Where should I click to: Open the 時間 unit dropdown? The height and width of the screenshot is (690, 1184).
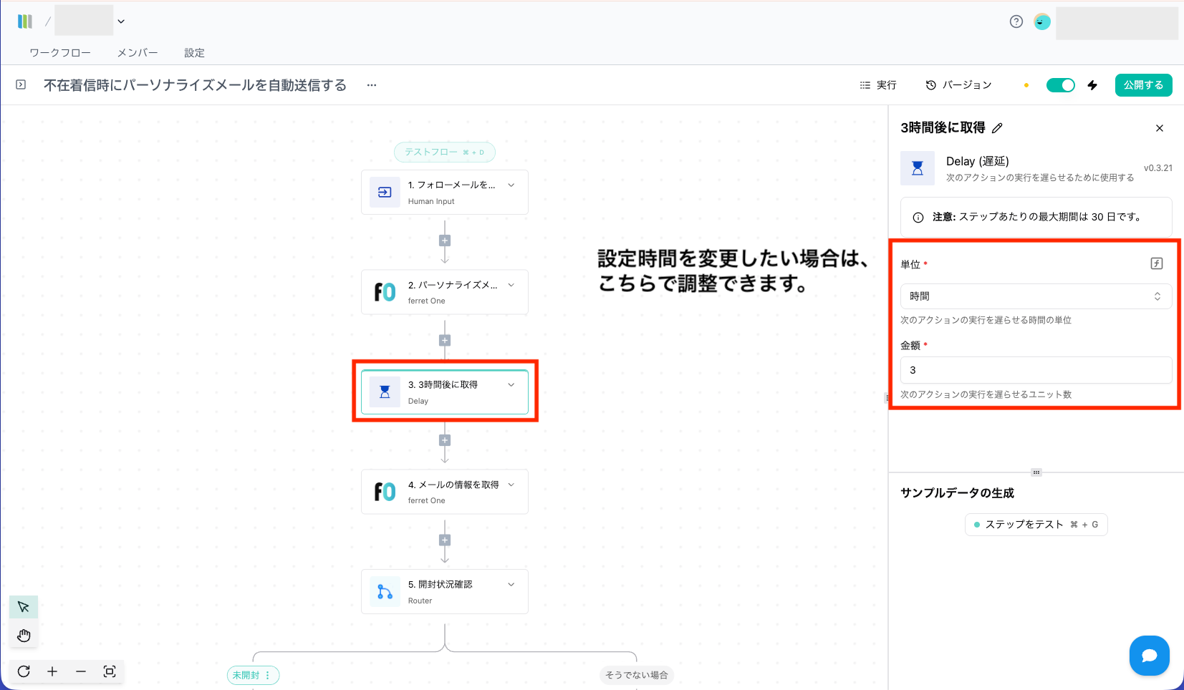pos(1035,296)
